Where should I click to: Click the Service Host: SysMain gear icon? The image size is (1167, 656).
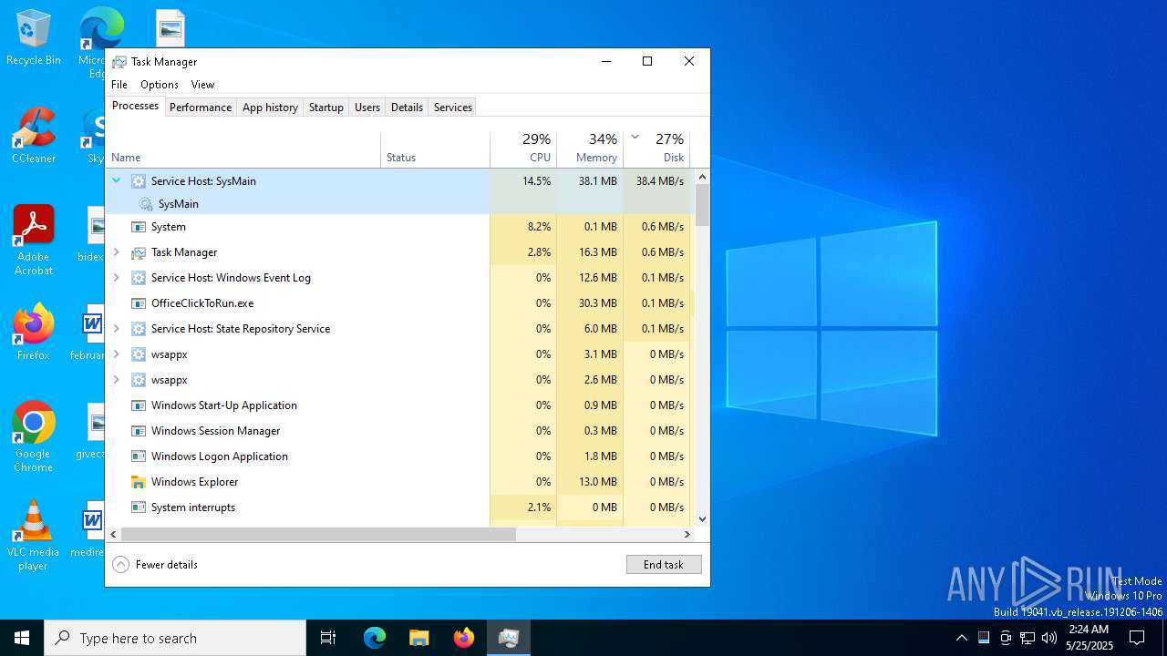click(x=139, y=181)
